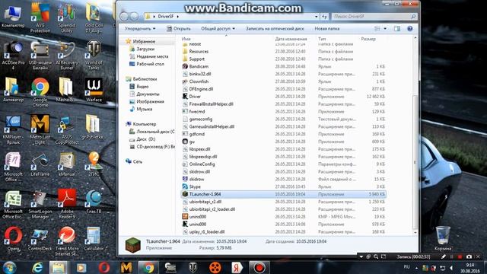This screenshot has height=274, width=487.
Task: Click Open button in Explorer toolbar
Action: pos(179,29)
